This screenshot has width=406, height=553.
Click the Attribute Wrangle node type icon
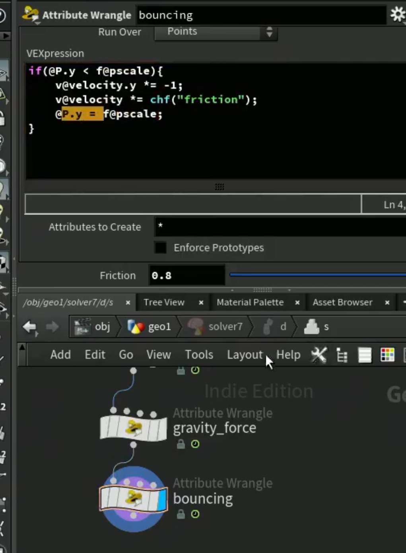point(31,14)
